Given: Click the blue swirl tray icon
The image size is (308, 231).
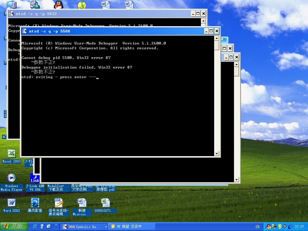Looking at the screenshot, I should click(x=290, y=226).
